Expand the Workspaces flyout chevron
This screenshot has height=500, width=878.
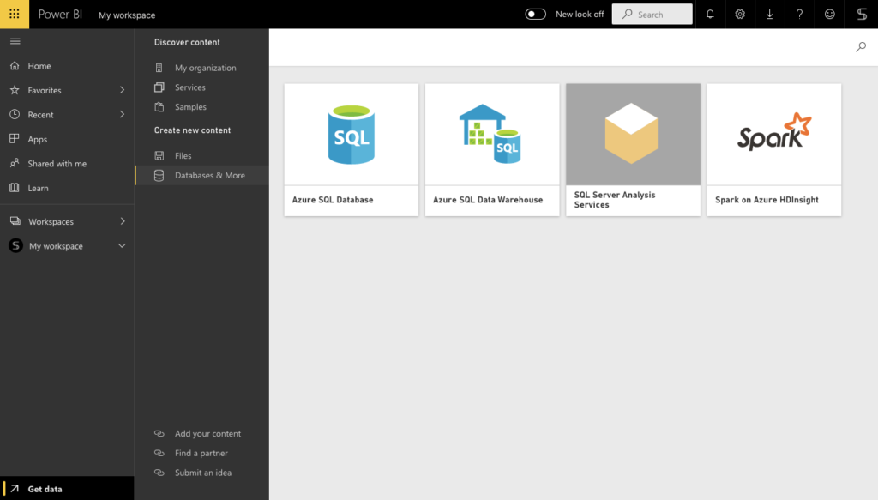[x=122, y=222]
